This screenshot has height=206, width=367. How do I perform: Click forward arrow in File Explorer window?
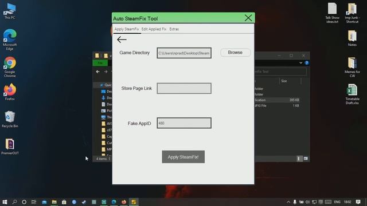(106, 72)
